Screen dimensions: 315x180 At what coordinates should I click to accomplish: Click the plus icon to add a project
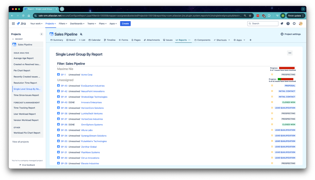[41, 34]
